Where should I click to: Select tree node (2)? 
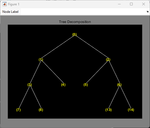[x=108, y=60]
